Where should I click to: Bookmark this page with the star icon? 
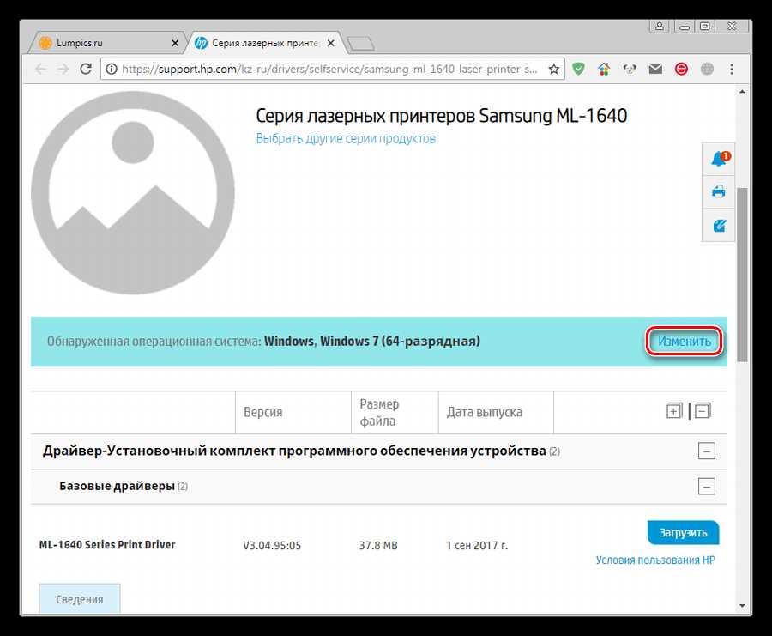click(x=554, y=69)
